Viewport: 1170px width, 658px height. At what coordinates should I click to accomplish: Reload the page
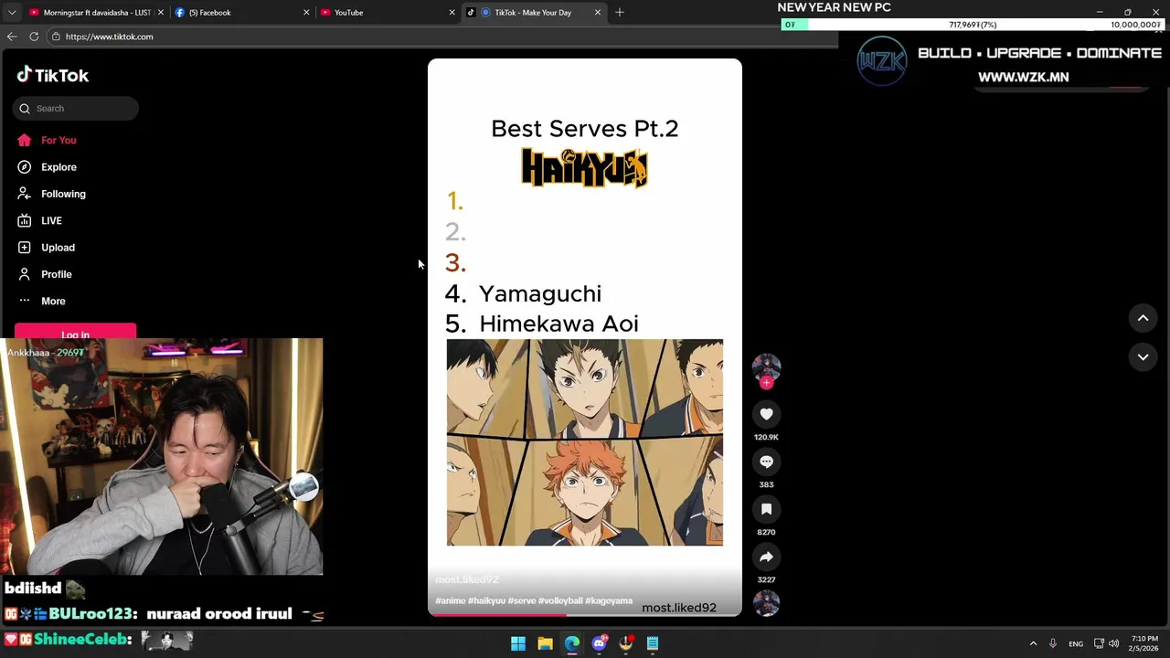click(x=34, y=37)
